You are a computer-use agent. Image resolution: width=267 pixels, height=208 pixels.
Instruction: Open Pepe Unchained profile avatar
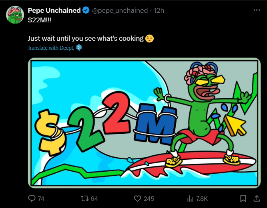point(15,15)
